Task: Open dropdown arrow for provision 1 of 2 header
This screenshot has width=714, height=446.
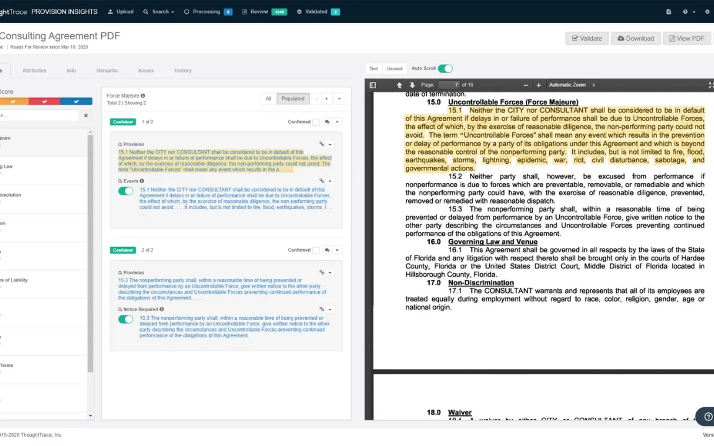Action: coord(337,122)
